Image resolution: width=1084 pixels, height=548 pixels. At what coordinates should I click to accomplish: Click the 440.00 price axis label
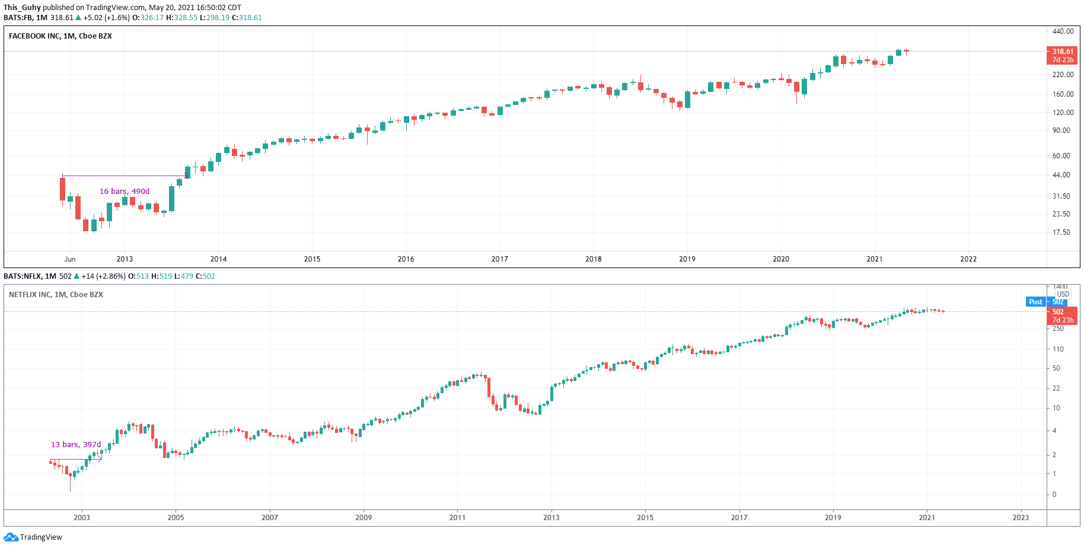pyautogui.click(x=1063, y=31)
